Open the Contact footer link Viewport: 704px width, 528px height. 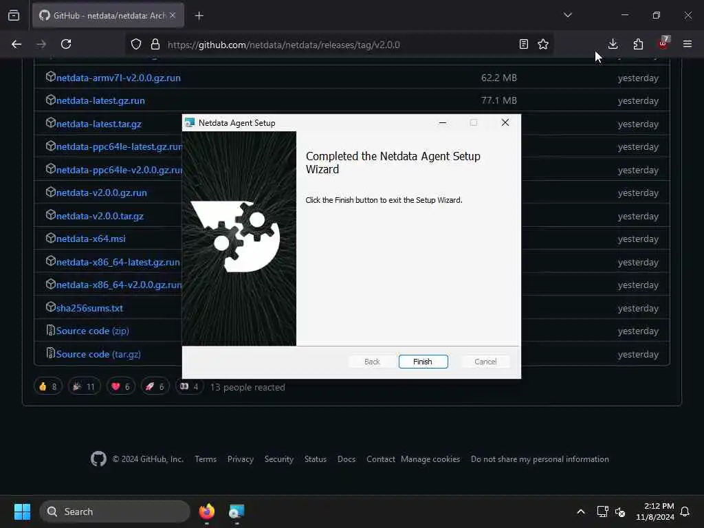(x=381, y=459)
